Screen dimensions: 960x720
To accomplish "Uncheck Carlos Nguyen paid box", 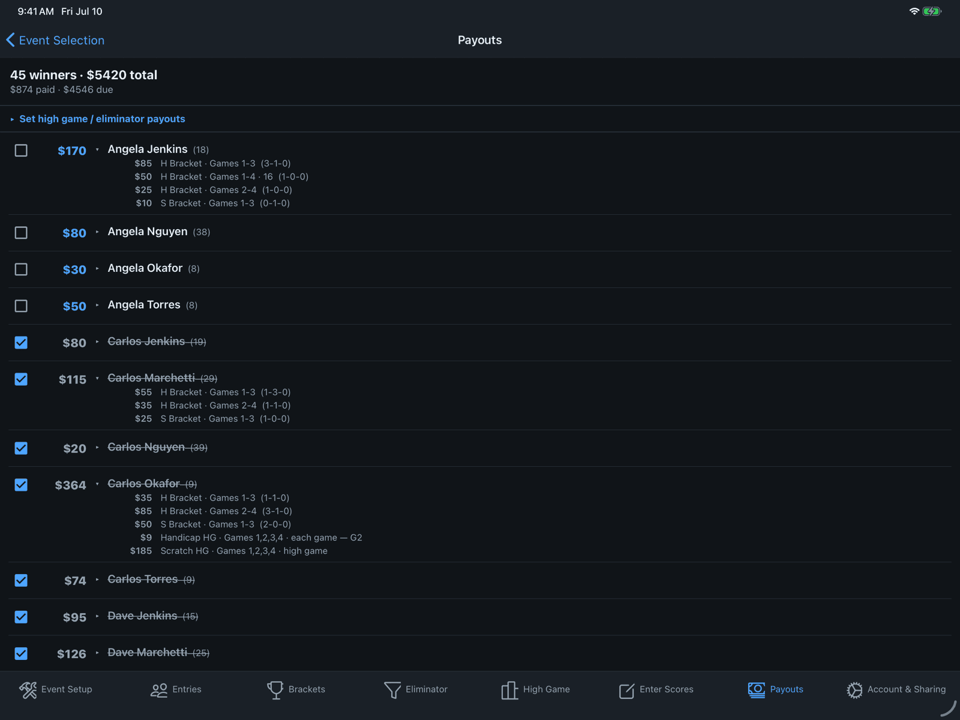I will point(21,448).
